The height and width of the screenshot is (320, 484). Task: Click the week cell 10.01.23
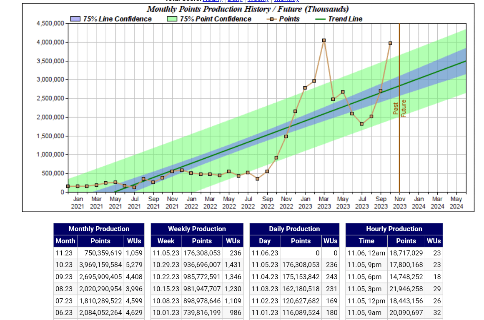pyautogui.click(x=166, y=312)
